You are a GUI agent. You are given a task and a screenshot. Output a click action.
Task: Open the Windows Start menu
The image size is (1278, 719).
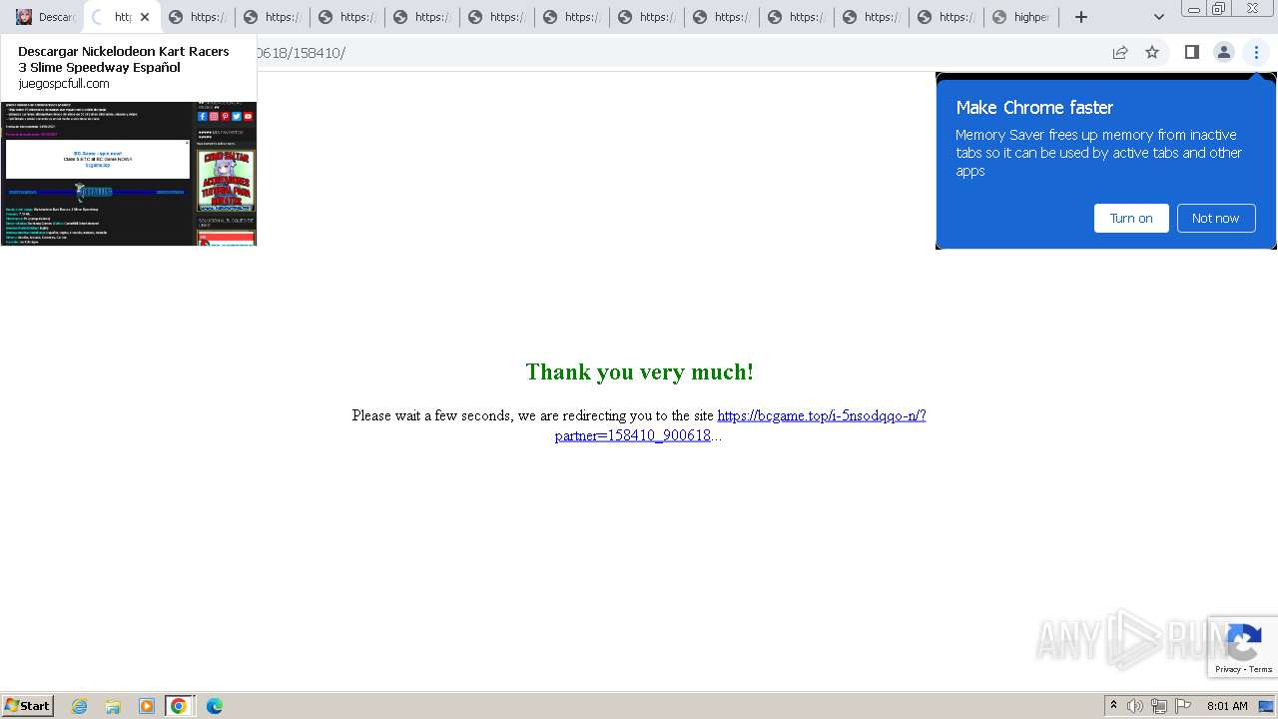[28, 706]
